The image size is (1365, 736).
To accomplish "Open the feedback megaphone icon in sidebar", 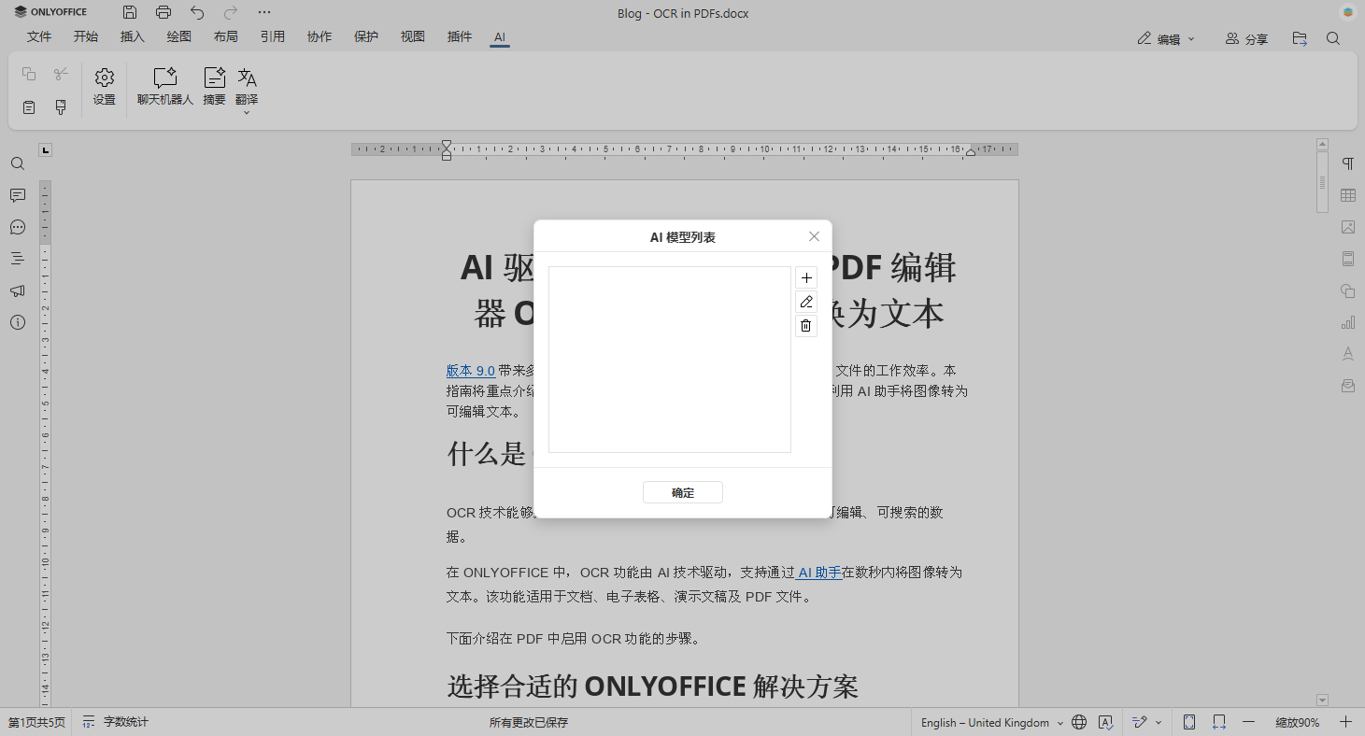I will pyautogui.click(x=18, y=290).
